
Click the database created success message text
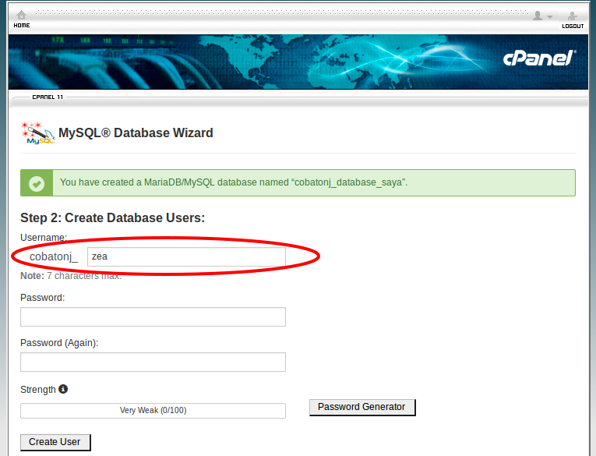234,182
